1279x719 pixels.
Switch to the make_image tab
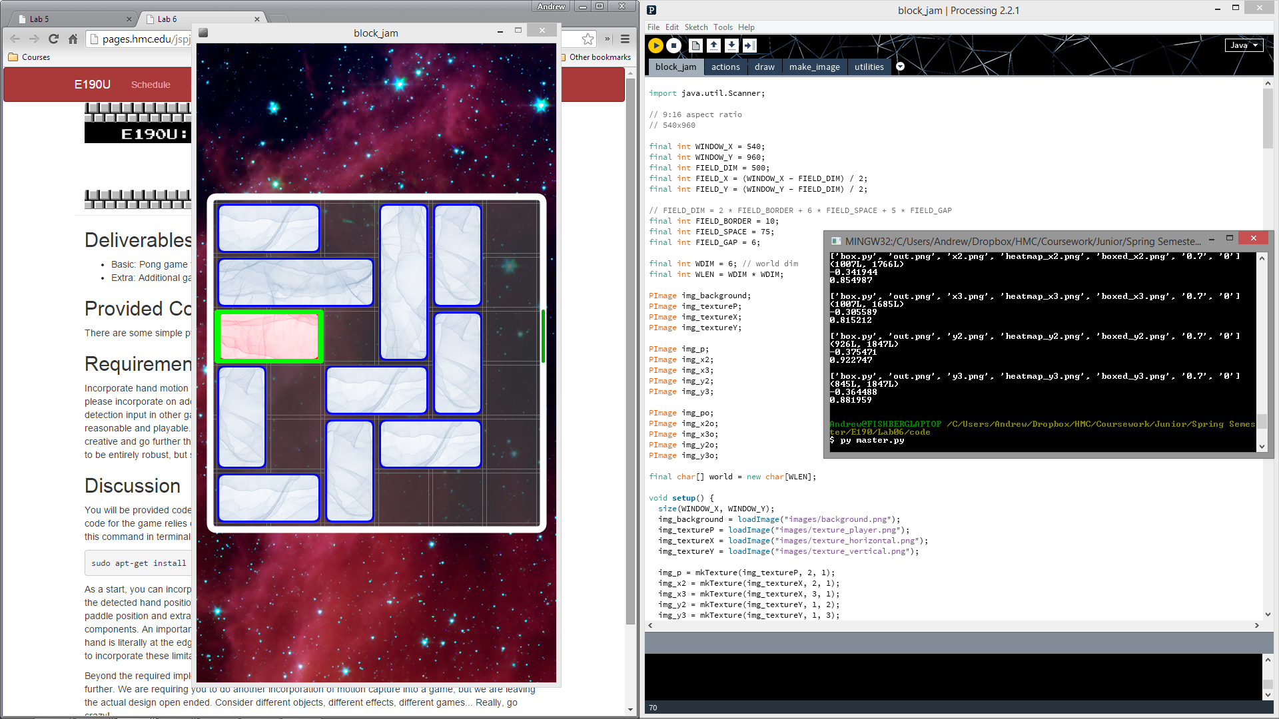coord(814,67)
